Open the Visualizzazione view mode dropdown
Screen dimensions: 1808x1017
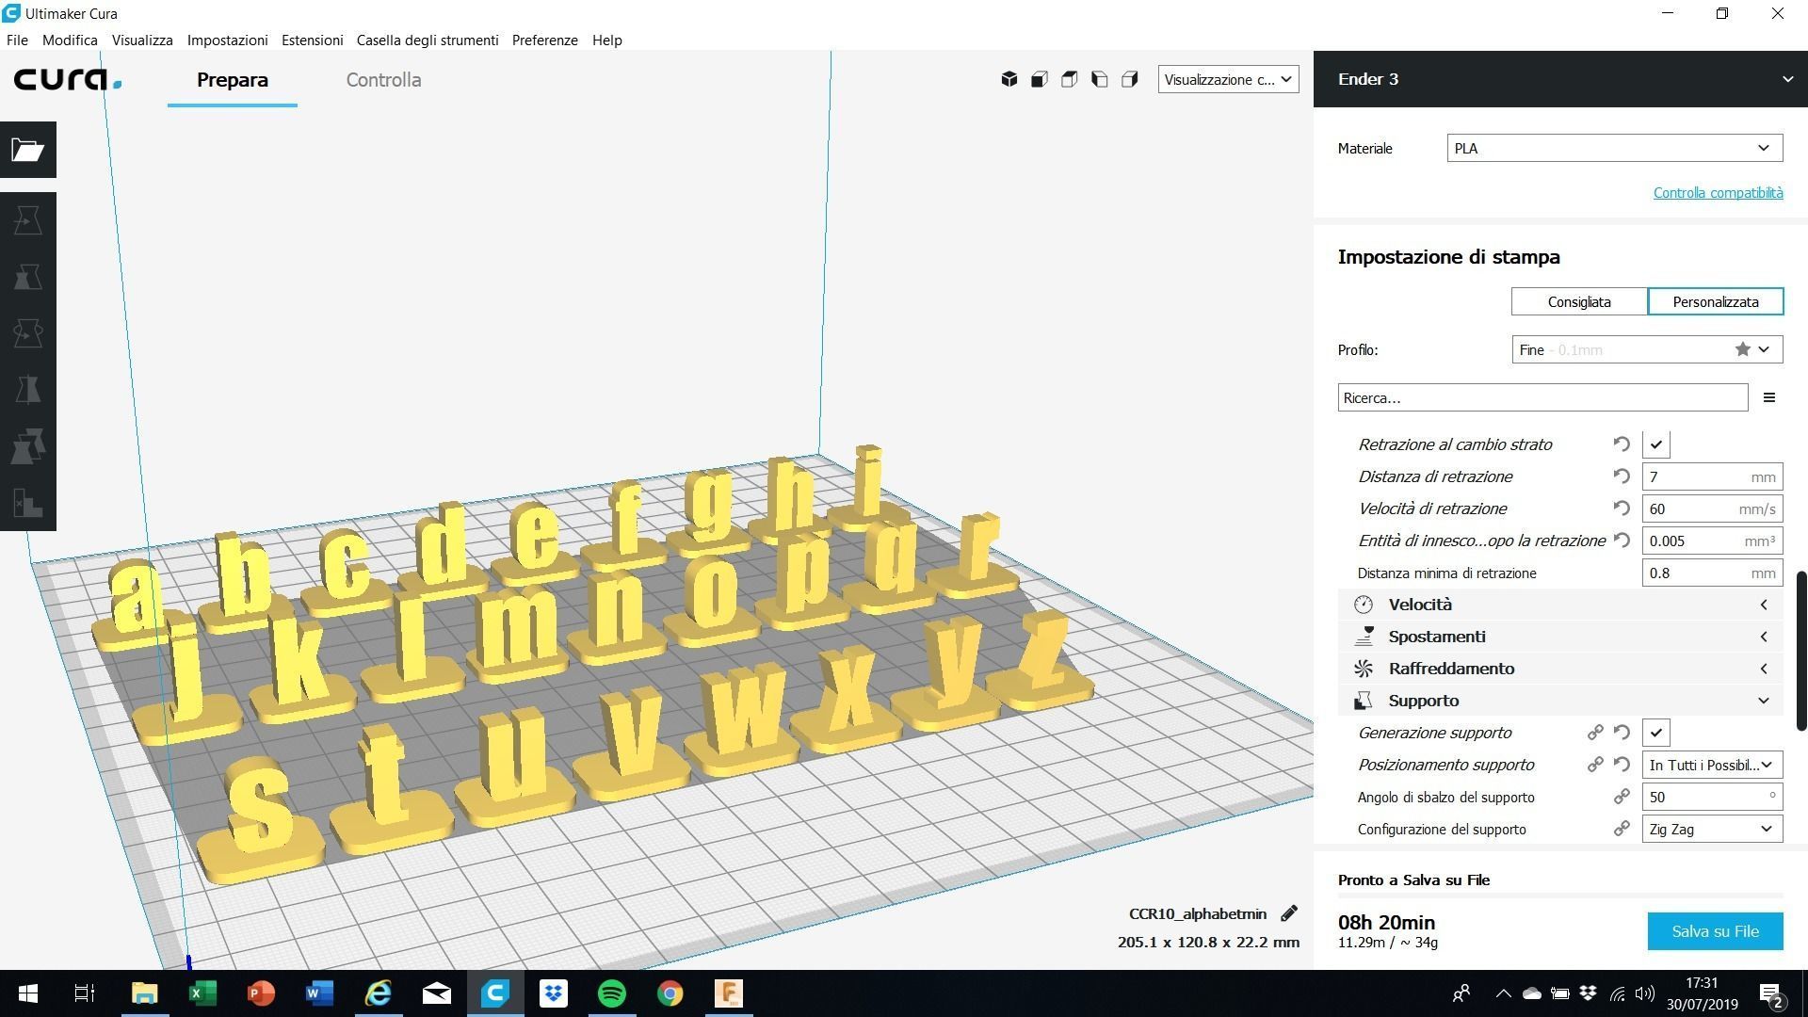point(1228,79)
